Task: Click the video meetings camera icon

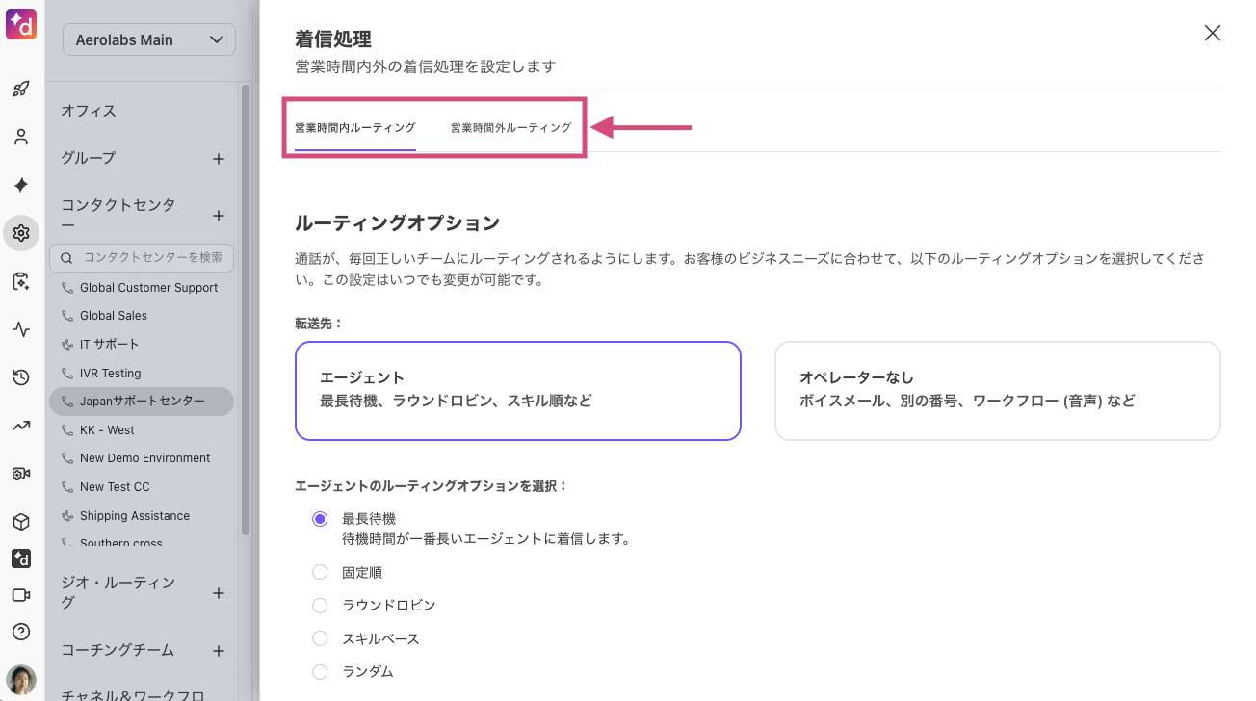Action: [x=21, y=595]
